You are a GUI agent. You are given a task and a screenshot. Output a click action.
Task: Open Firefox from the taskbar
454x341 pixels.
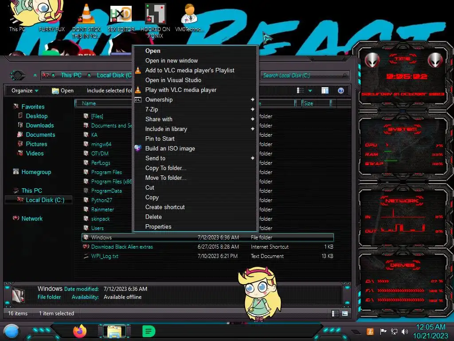pos(80,331)
